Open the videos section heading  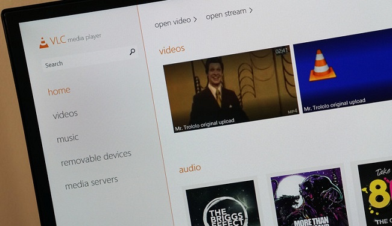point(172,49)
